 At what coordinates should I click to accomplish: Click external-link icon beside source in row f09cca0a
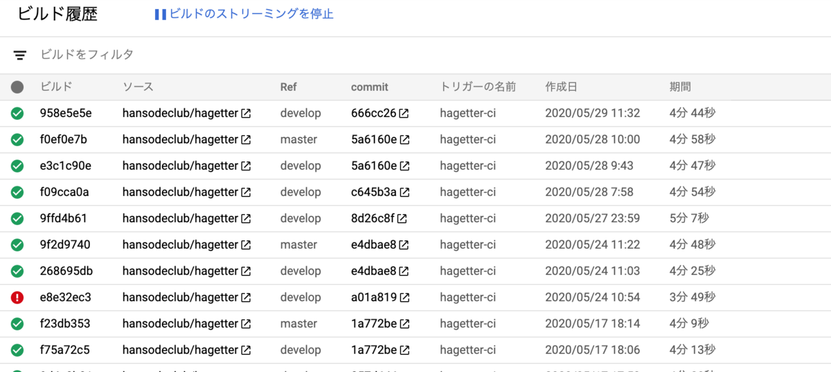point(246,192)
